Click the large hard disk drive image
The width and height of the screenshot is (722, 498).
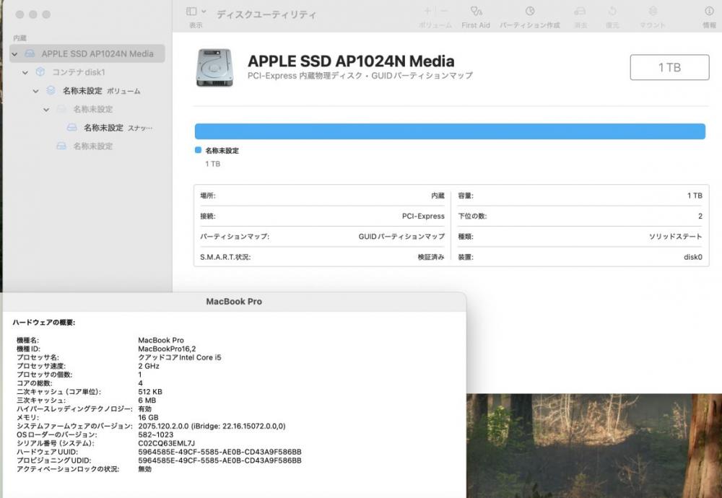[214, 68]
